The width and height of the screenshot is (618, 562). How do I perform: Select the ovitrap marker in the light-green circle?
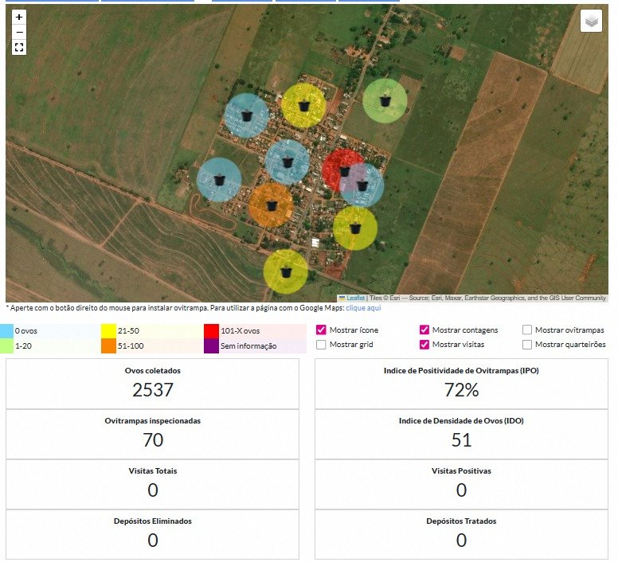[x=385, y=101]
